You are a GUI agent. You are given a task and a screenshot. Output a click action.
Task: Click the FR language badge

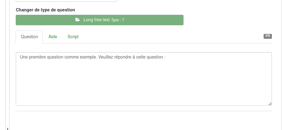coord(268,36)
